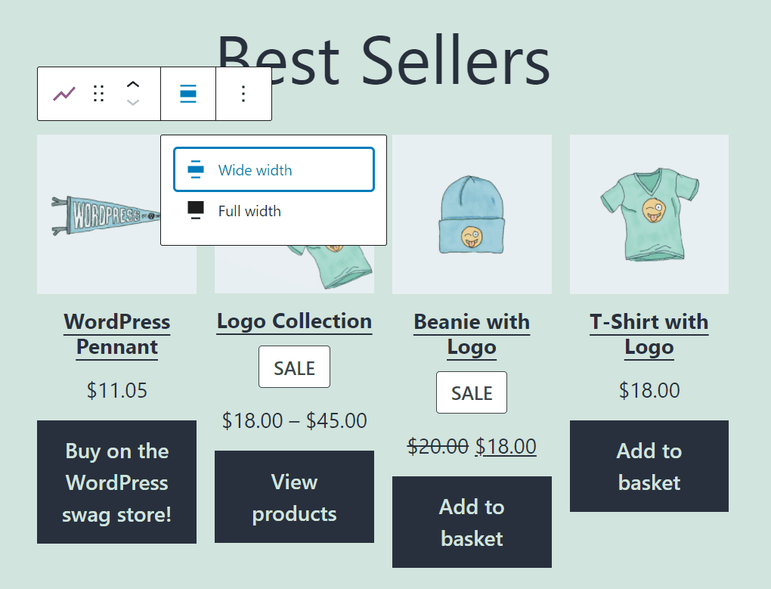This screenshot has width=771, height=589.
Task: Click the View products button
Action: pyautogui.click(x=294, y=497)
